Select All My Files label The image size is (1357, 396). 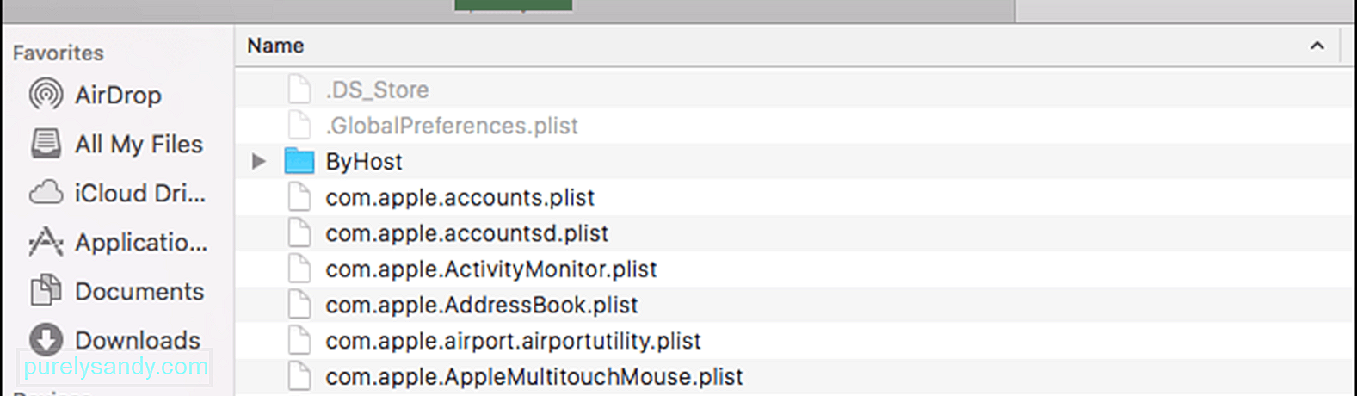tap(139, 144)
